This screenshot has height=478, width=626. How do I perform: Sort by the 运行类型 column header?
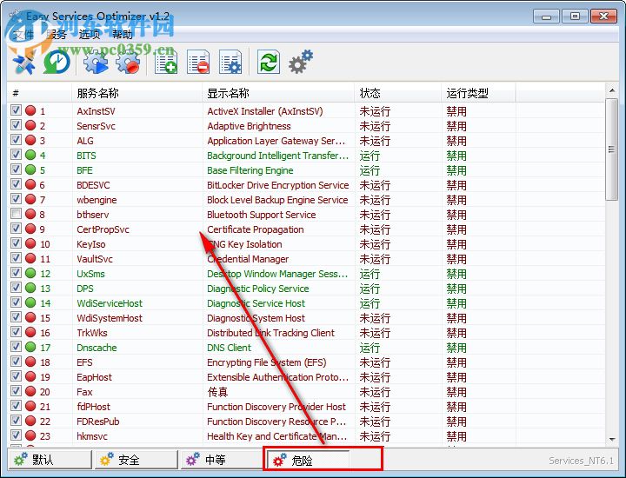click(479, 93)
